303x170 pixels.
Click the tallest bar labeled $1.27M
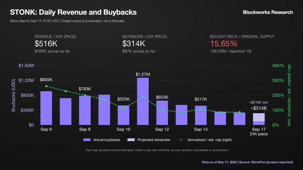(143, 101)
